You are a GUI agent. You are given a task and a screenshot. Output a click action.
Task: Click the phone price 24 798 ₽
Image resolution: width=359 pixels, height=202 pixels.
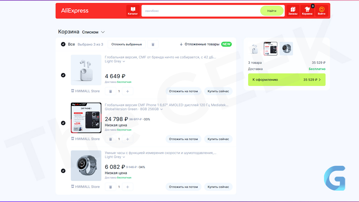coord(116,119)
